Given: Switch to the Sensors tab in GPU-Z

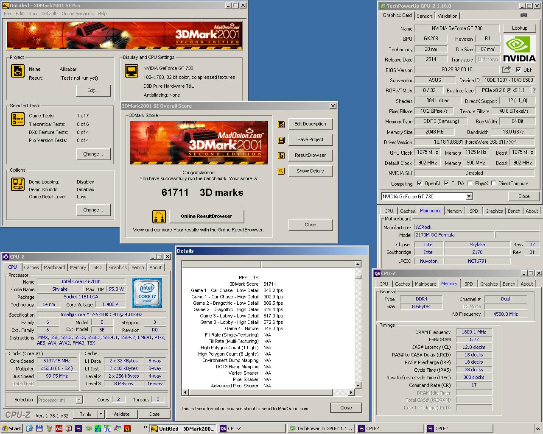Looking at the screenshot, I should pos(425,16).
